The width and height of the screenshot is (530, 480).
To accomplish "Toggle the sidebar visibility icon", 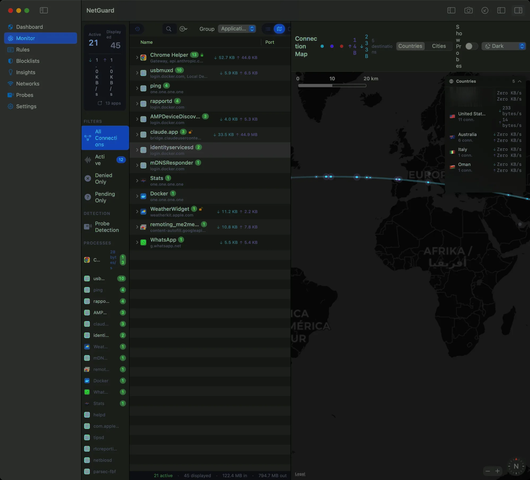I will click(x=44, y=10).
